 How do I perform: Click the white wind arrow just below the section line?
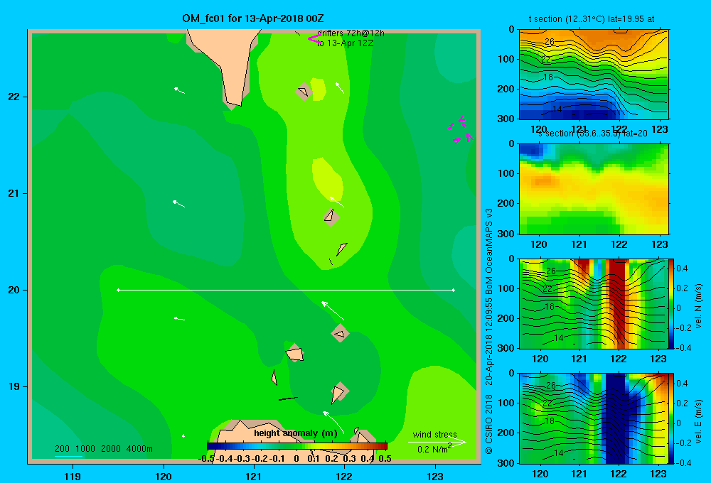pos(333,310)
